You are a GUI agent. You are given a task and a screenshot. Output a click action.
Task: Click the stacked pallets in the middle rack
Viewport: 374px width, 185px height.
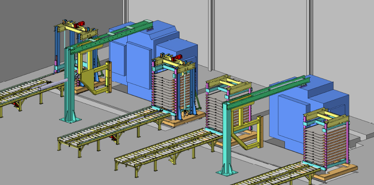165,90
